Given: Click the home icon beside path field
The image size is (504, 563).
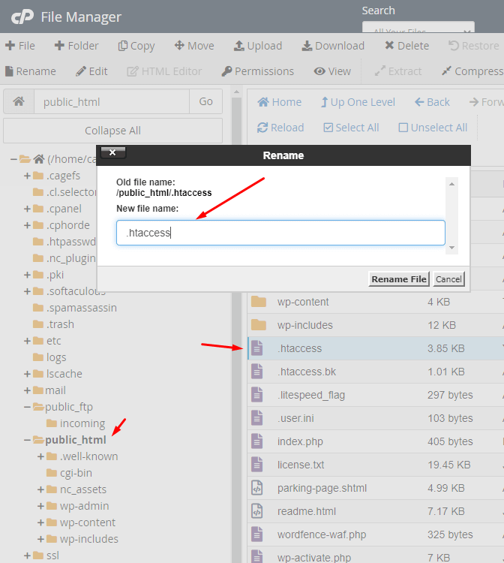Looking at the screenshot, I should pos(19,101).
